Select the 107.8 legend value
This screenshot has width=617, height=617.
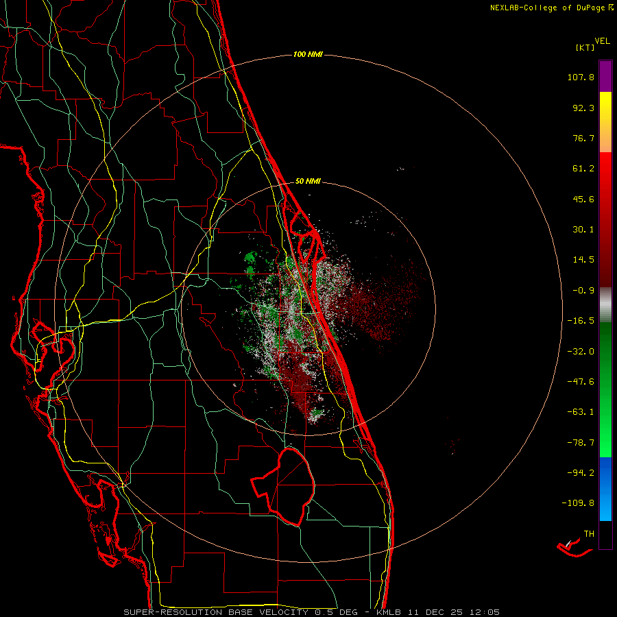[x=581, y=77]
